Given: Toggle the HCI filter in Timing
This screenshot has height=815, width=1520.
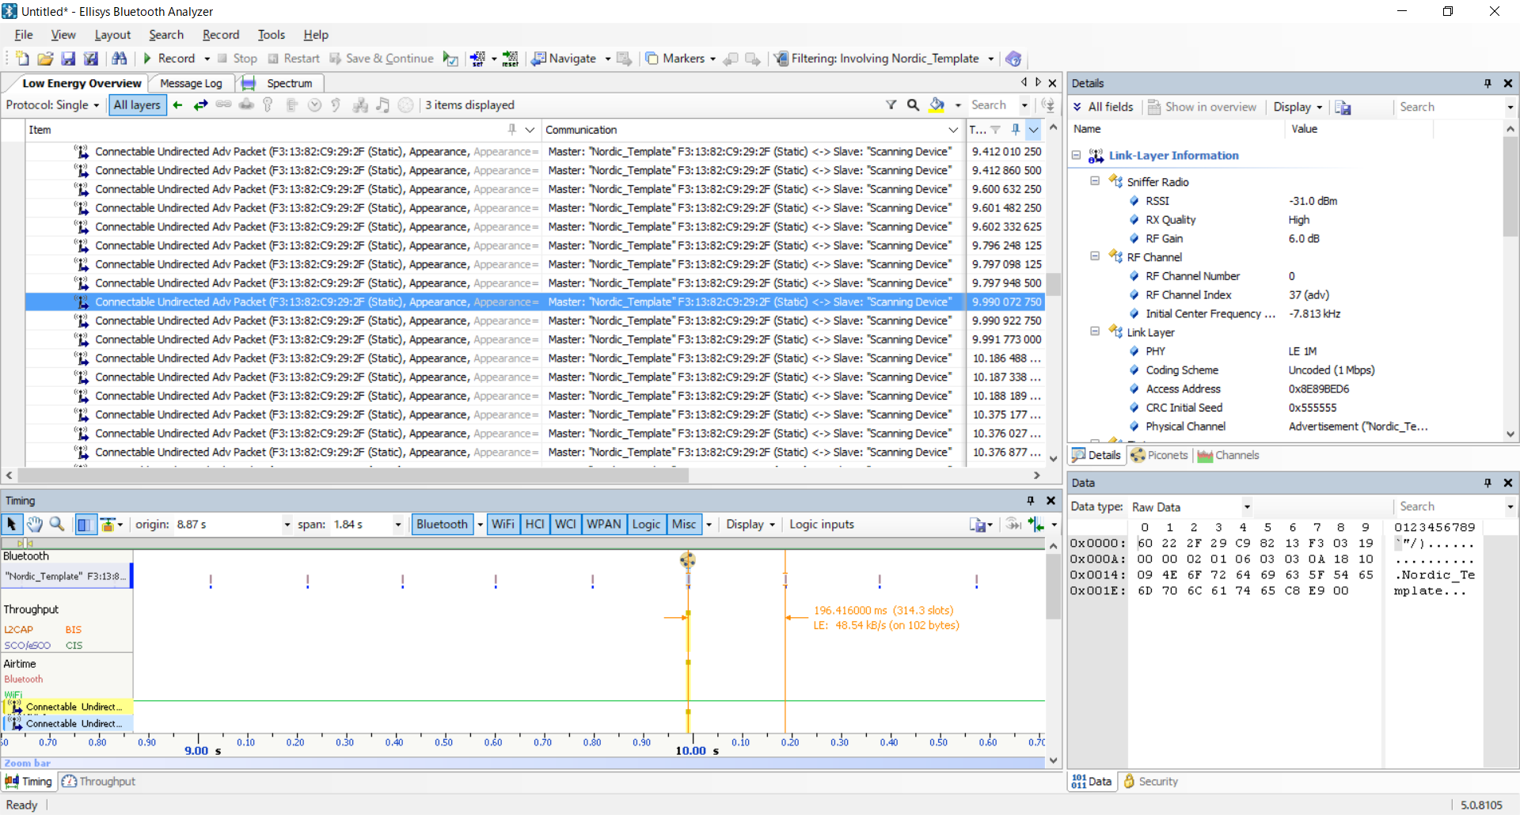Looking at the screenshot, I should (535, 524).
